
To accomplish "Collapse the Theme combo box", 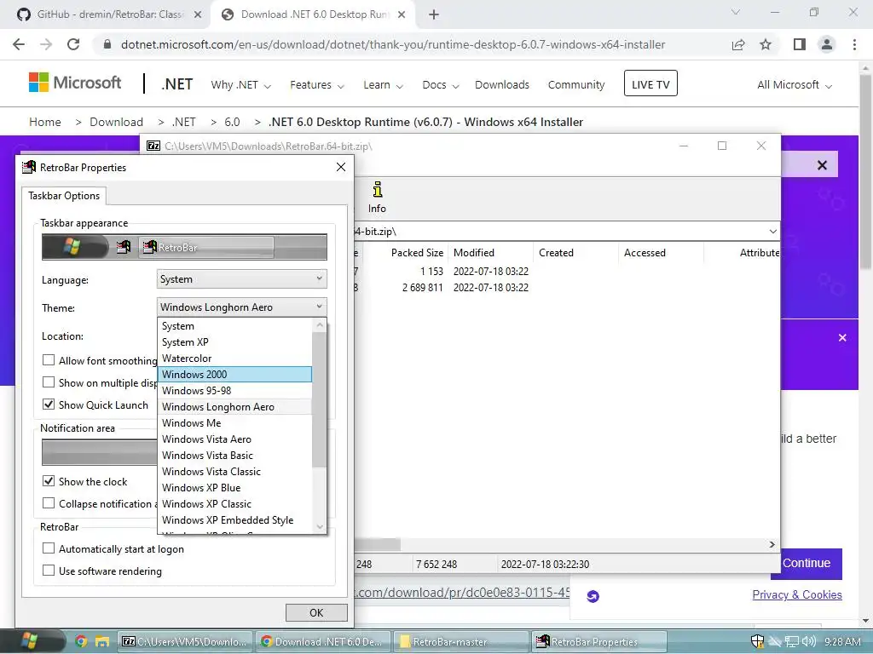I will [x=241, y=307].
